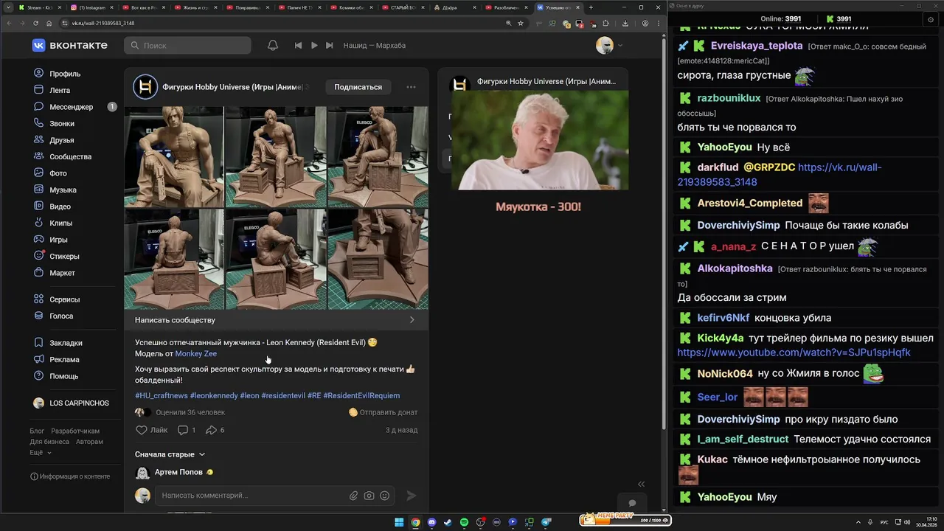Screen dimensions: 944x531
Task: Click the Видео sidebar icon
Action: (39, 206)
